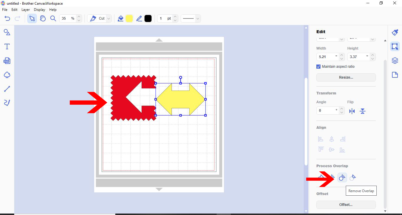This screenshot has width=402, height=215.
Task: Choose the Pan hand tool
Action: (x=43, y=18)
